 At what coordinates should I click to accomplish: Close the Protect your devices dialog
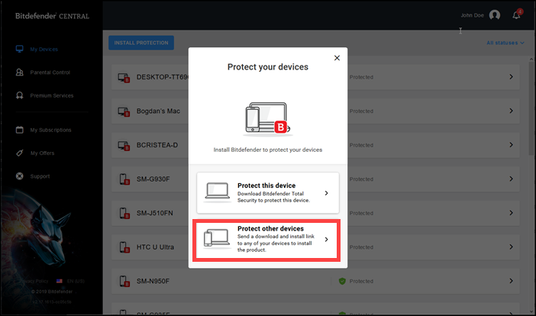337,58
